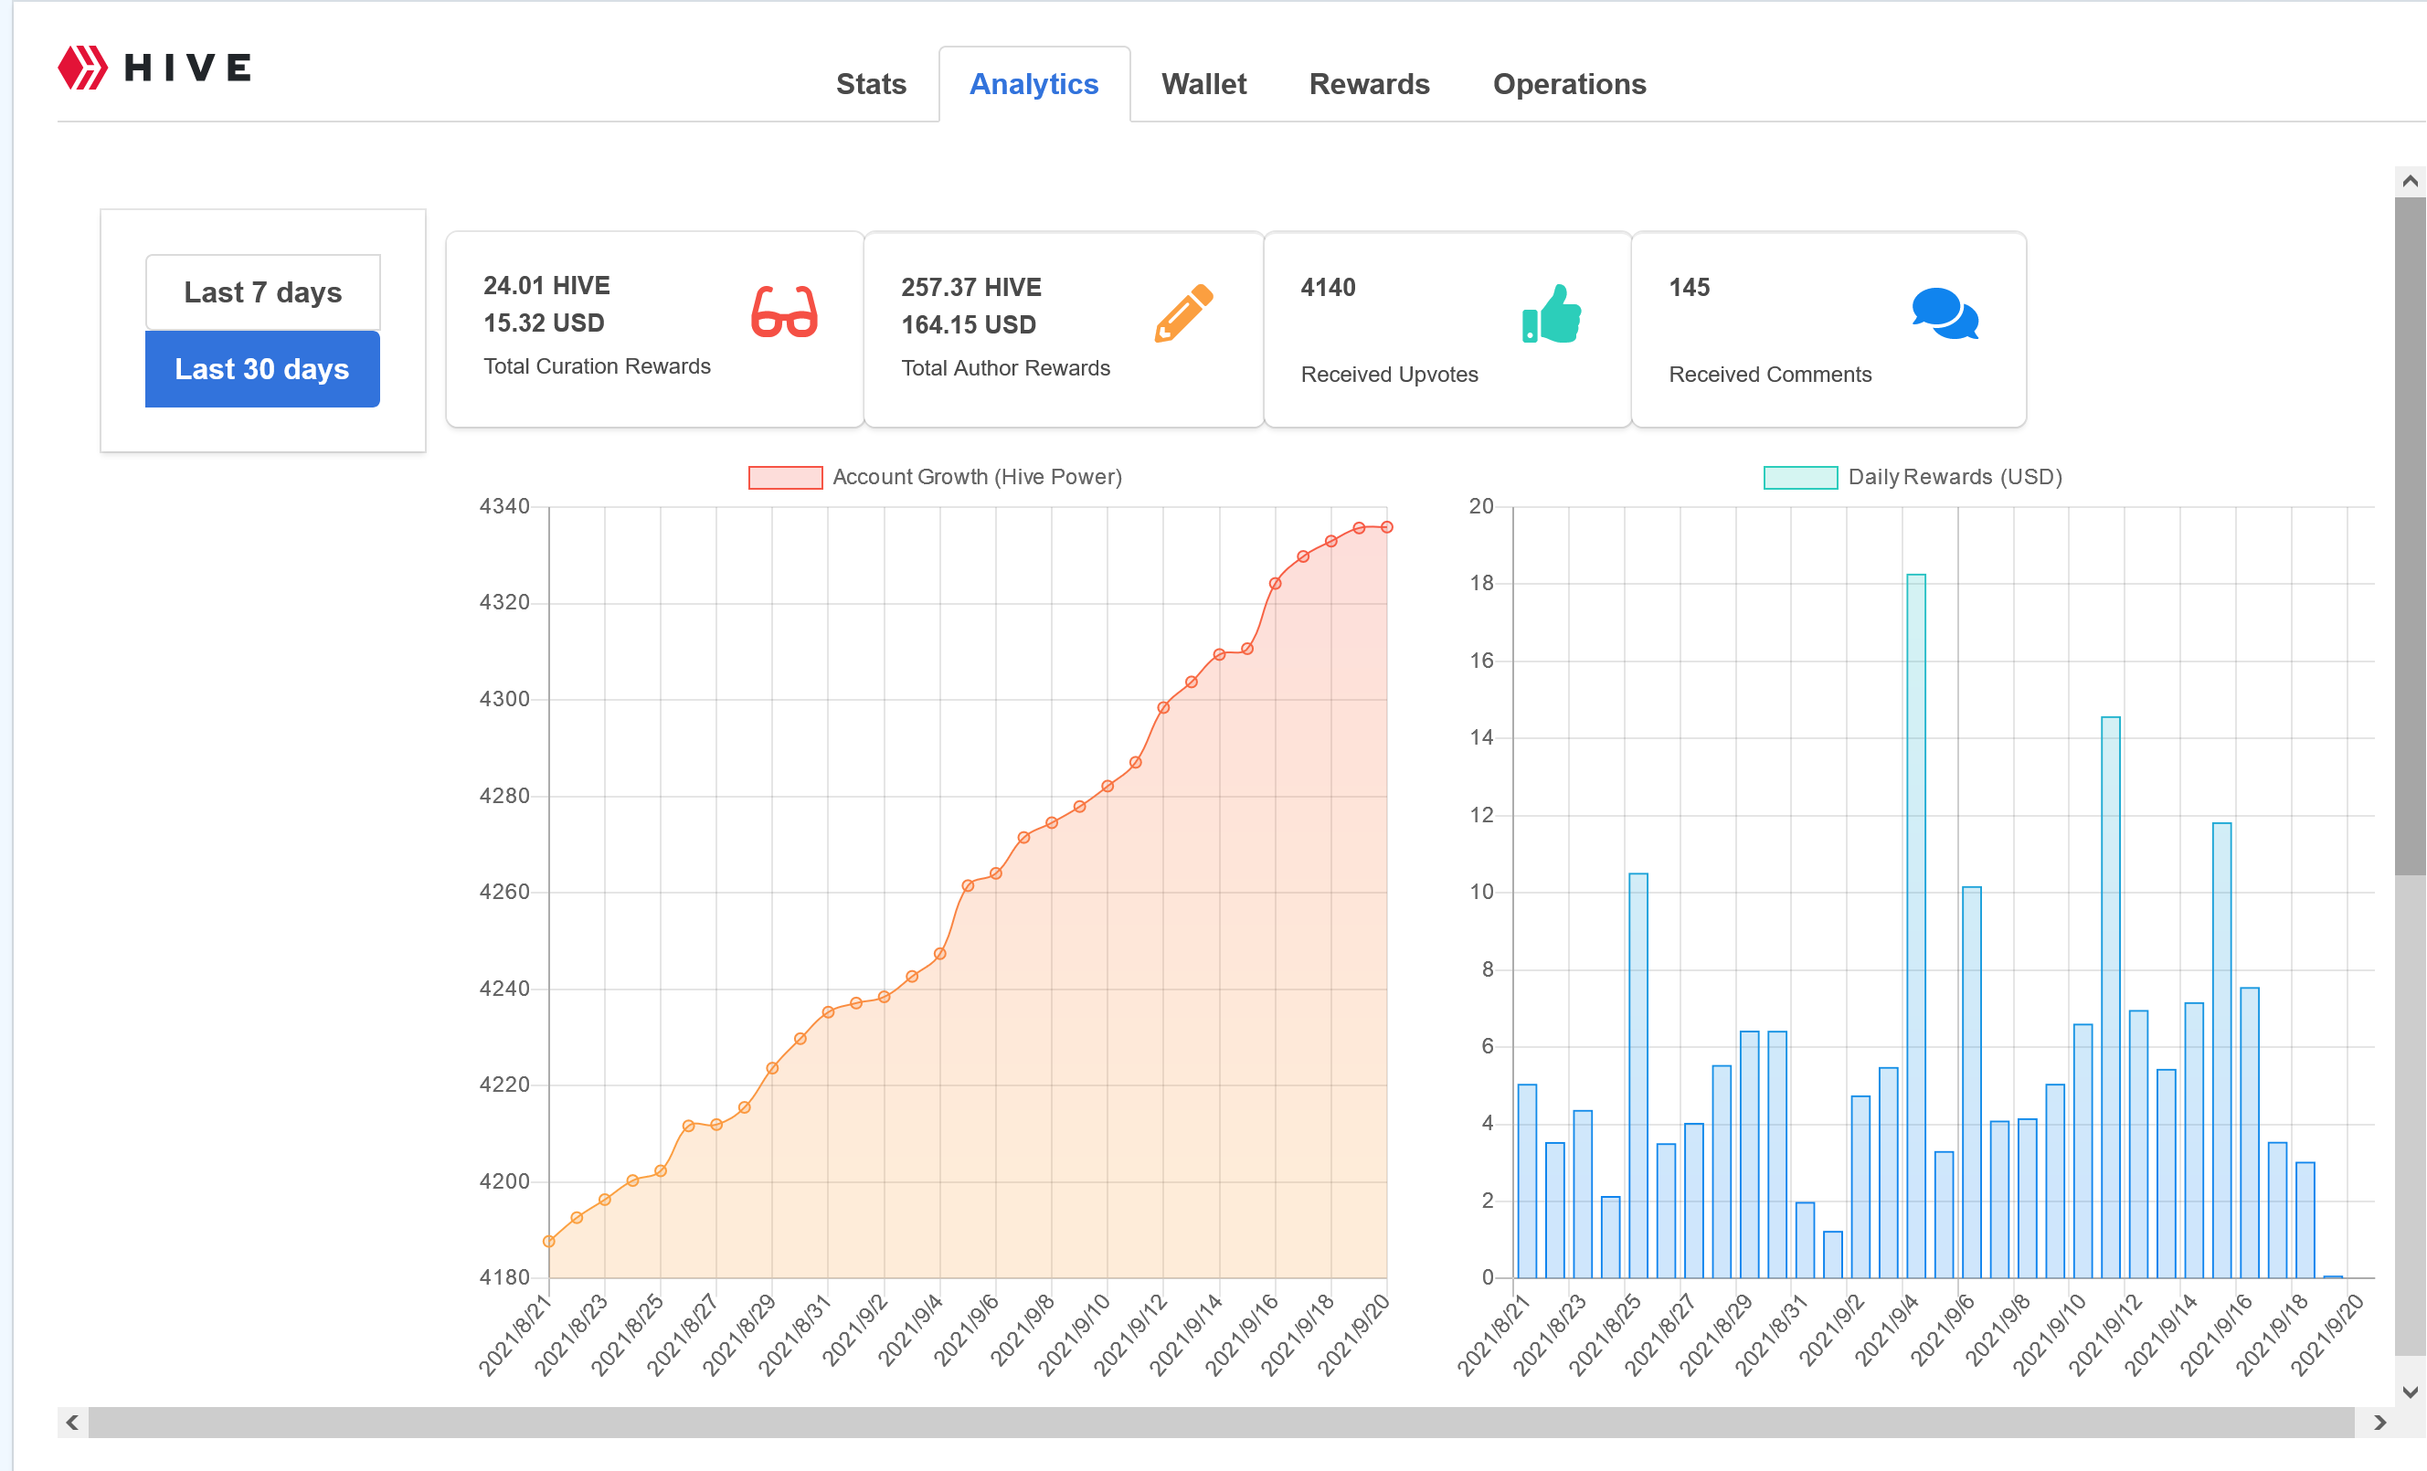The height and width of the screenshot is (1471, 2427).
Task: Click the vertical scrollbar down arrow
Action: click(2411, 1392)
